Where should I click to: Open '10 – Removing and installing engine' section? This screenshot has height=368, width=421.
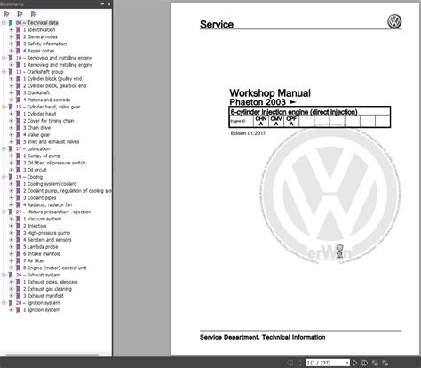coord(54,58)
